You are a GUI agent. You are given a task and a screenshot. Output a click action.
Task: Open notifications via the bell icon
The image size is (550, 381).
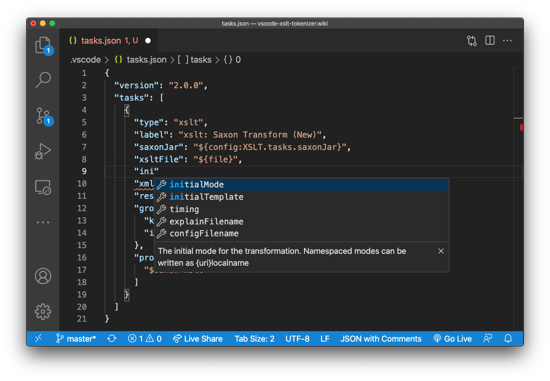click(x=508, y=338)
